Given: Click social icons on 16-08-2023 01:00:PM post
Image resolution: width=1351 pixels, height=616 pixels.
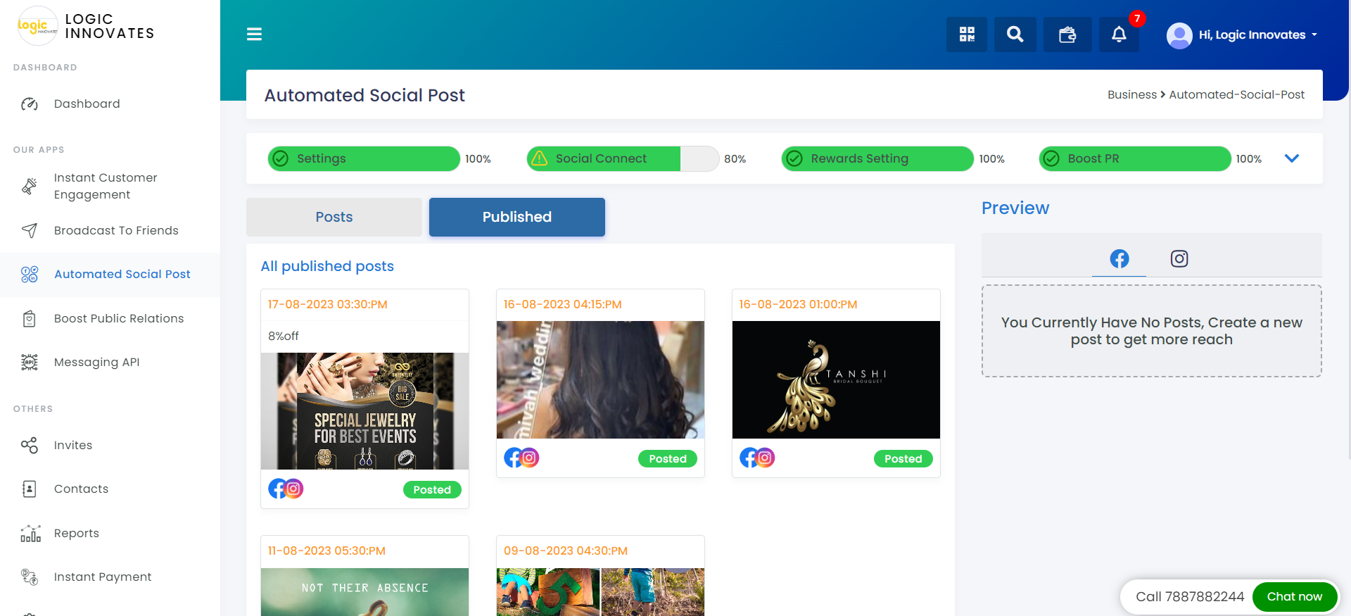Looking at the screenshot, I should click(757, 458).
